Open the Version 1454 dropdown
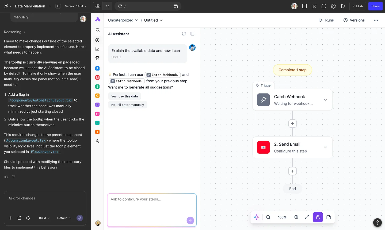Viewport: 385px width, 230px height. [76, 6]
